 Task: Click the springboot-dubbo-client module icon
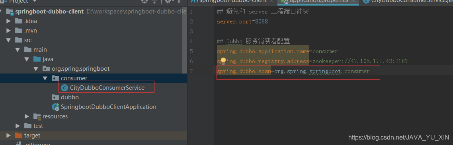10,12
